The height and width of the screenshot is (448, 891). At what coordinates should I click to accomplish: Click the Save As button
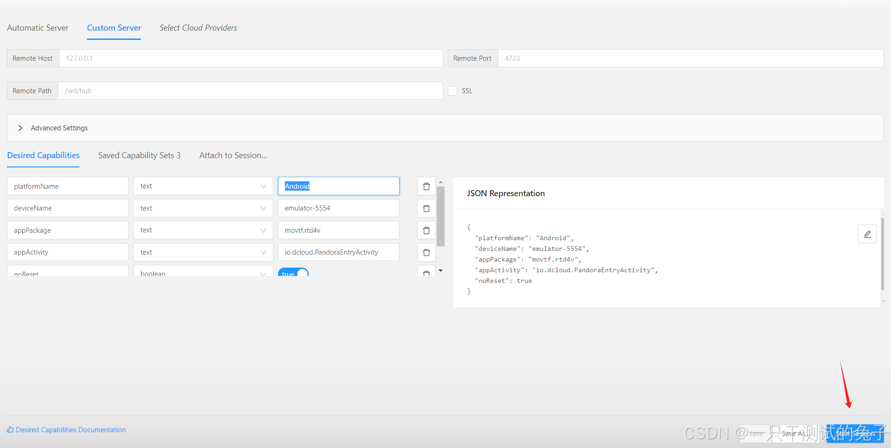coord(795,434)
